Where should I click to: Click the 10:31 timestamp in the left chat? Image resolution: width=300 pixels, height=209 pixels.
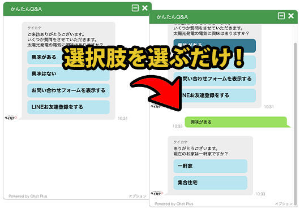pyautogui.click(x=122, y=118)
